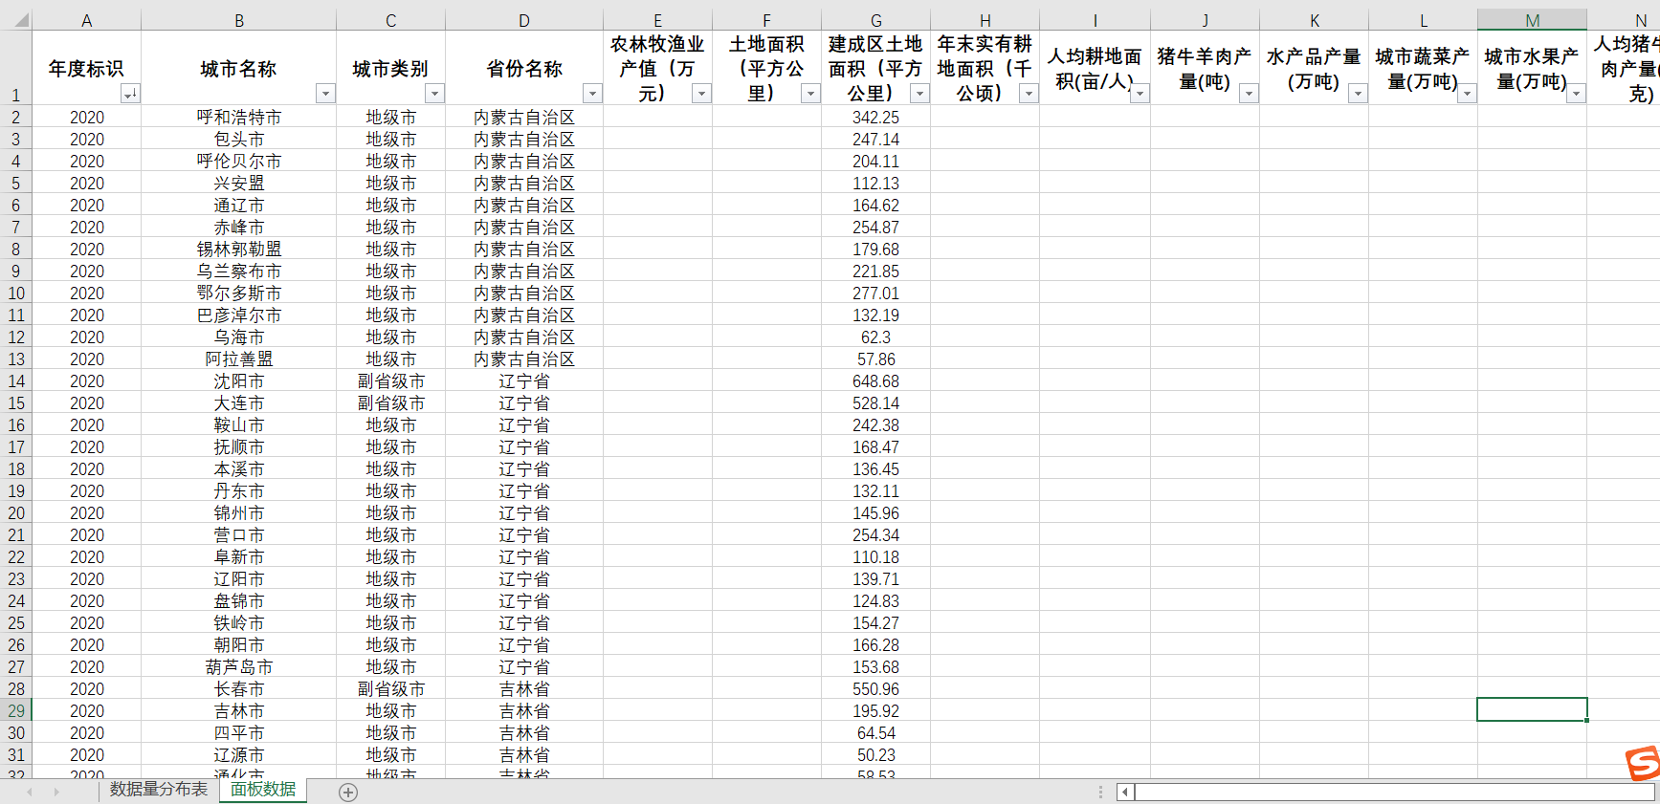The width and height of the screenshot is (1660, 804).
Task: Open filter dropdown for 人均耕地面积 column
Action: coord(1139,94)
